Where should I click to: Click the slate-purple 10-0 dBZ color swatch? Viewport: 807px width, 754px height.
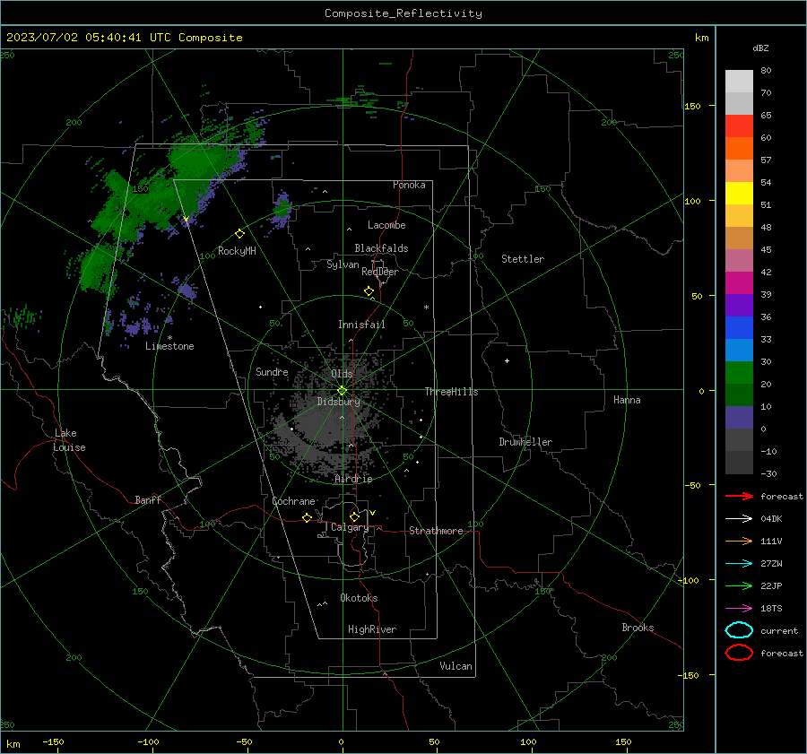click(x=739, y=418)
